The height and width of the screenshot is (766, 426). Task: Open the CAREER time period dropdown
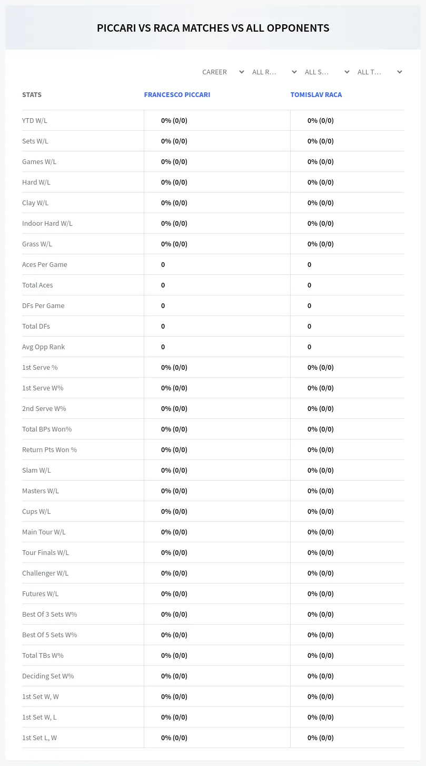223,72
